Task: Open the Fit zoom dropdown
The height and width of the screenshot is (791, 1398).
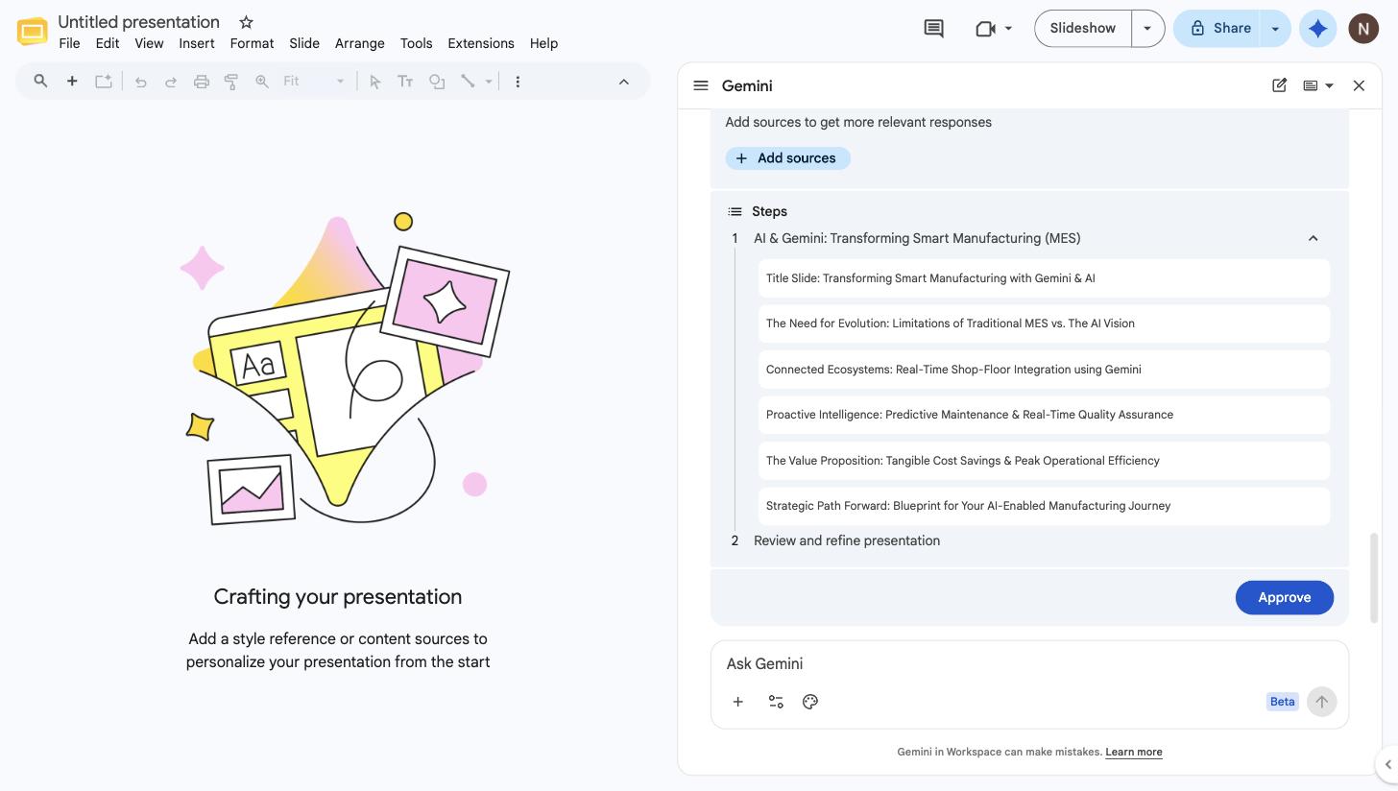Action: coord(314,82)
